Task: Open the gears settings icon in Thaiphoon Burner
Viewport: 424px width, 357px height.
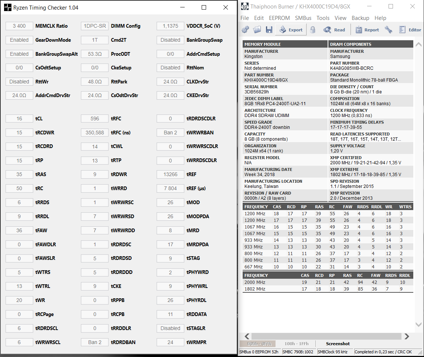Action: [x=245, y=30]
